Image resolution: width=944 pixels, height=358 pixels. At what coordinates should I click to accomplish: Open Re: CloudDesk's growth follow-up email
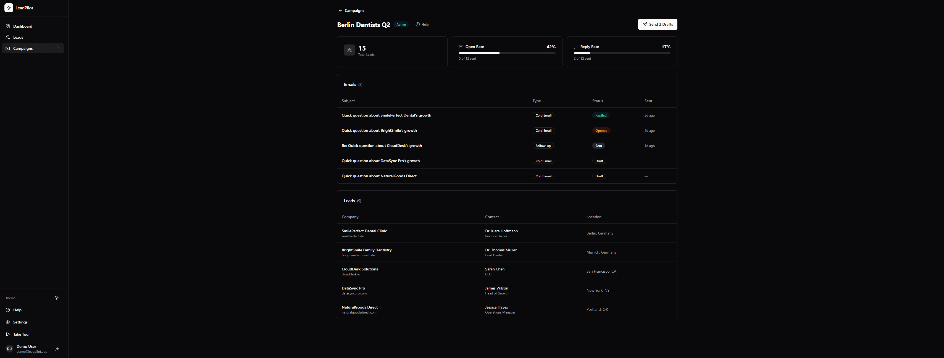coord(507,146)
